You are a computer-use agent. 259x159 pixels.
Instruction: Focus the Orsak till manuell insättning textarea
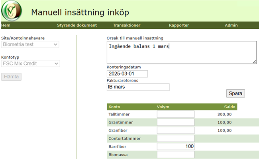(182, 52)
